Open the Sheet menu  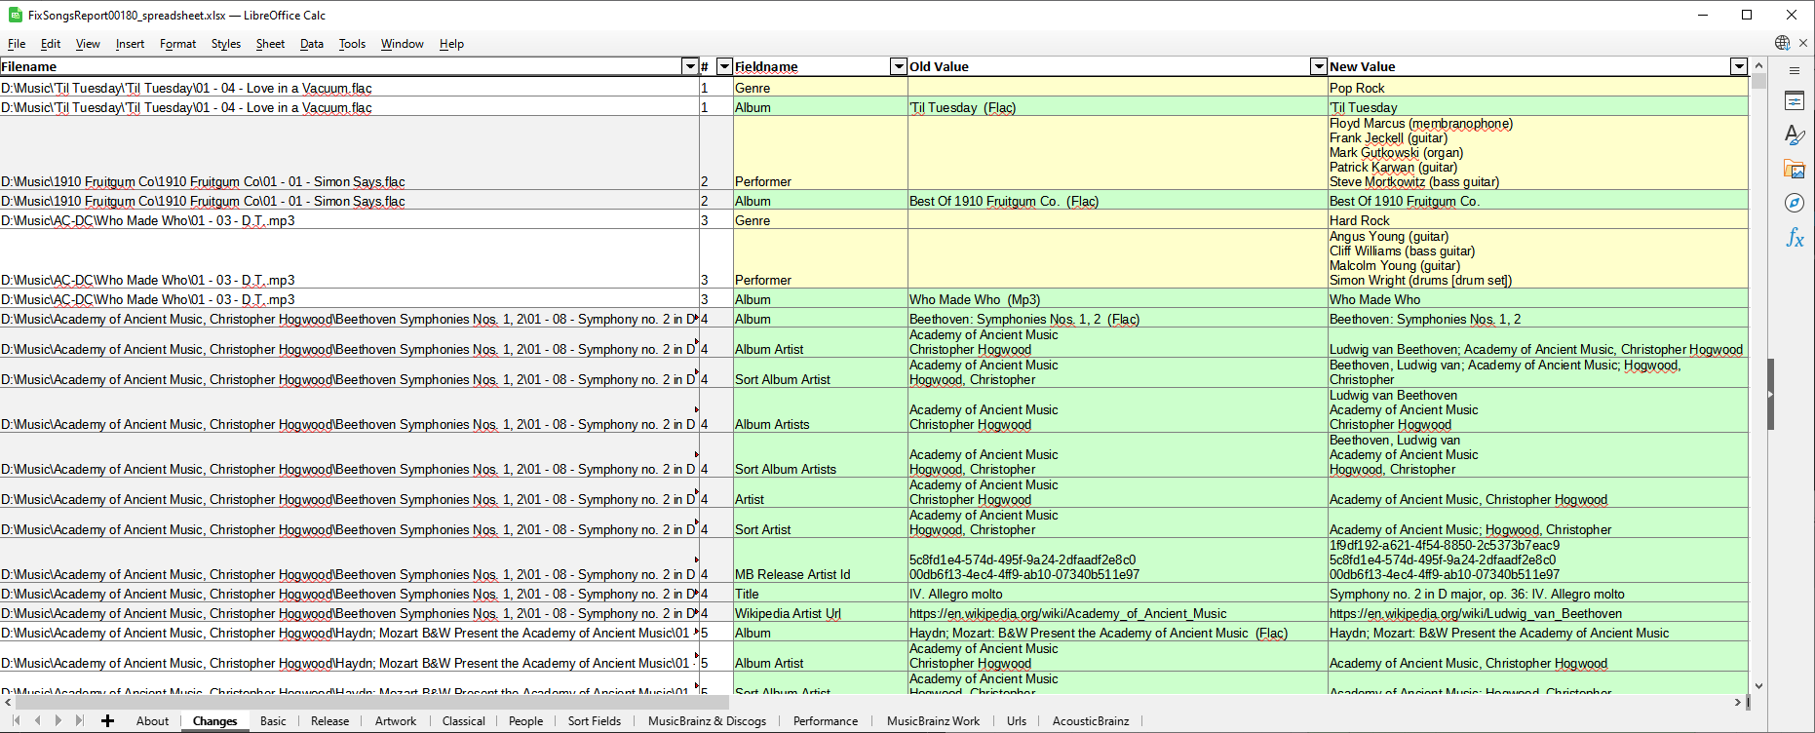click(x=270, y=44)
